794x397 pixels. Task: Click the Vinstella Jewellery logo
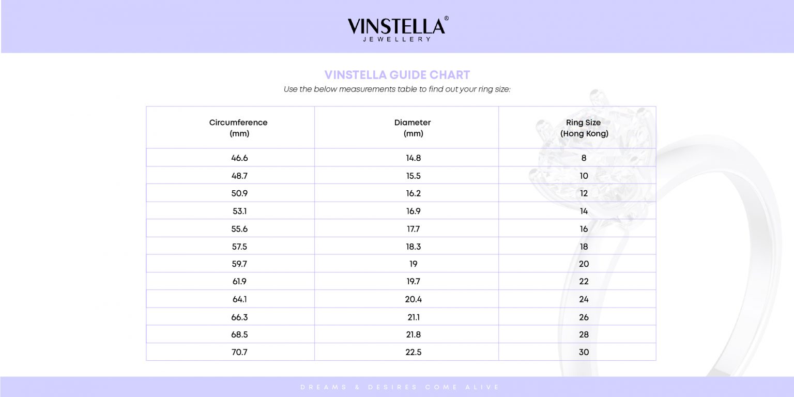(397, 28)
